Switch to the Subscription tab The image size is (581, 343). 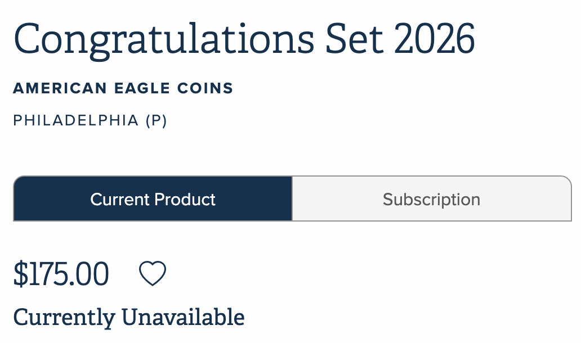[432, 199]
